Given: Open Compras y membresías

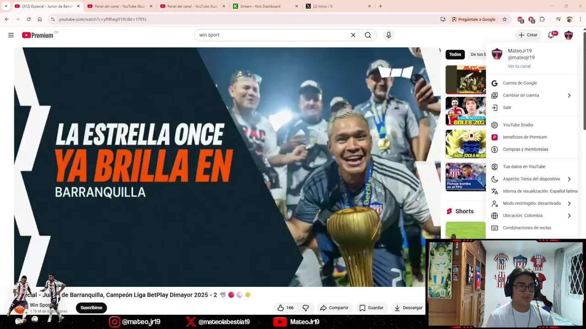Looking at the screenshot, I should pos(532,149).
